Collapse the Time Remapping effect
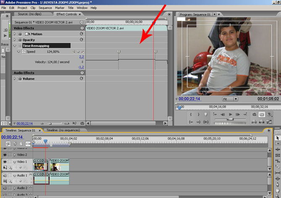The image size is (281, 198). (14, 46)
